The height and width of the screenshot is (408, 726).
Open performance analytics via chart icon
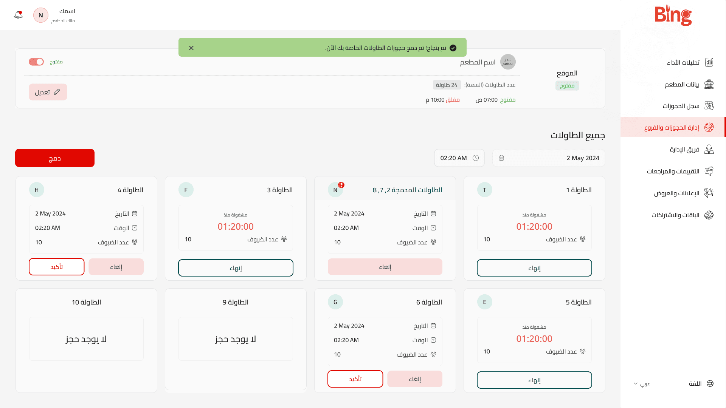pyautogui.click(x=709, y=62)
